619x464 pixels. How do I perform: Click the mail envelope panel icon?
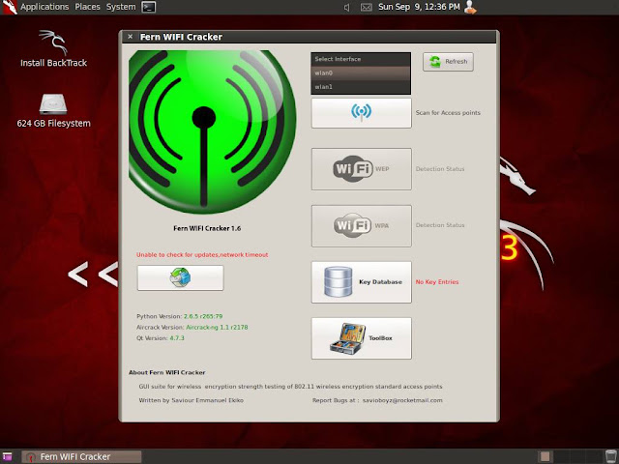point(367,7)
